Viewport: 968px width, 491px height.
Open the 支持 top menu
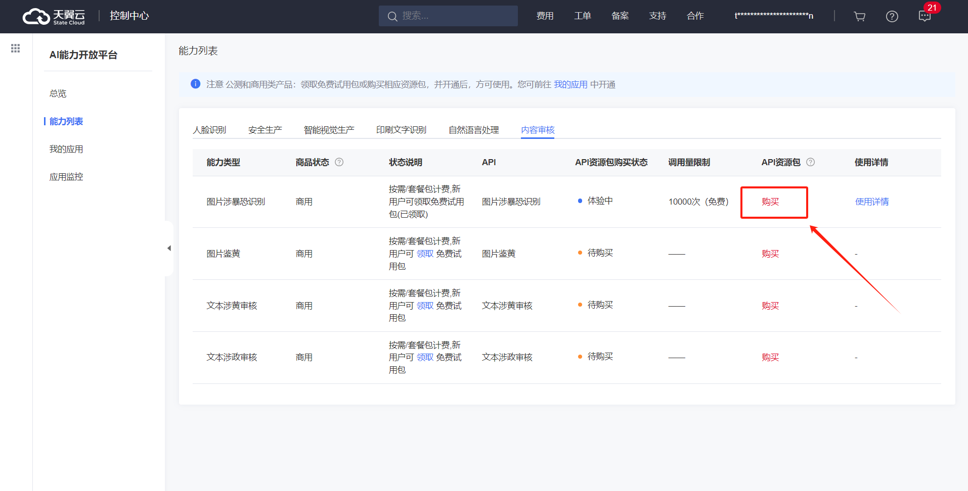pyautogui.click(x=657, y=16)
